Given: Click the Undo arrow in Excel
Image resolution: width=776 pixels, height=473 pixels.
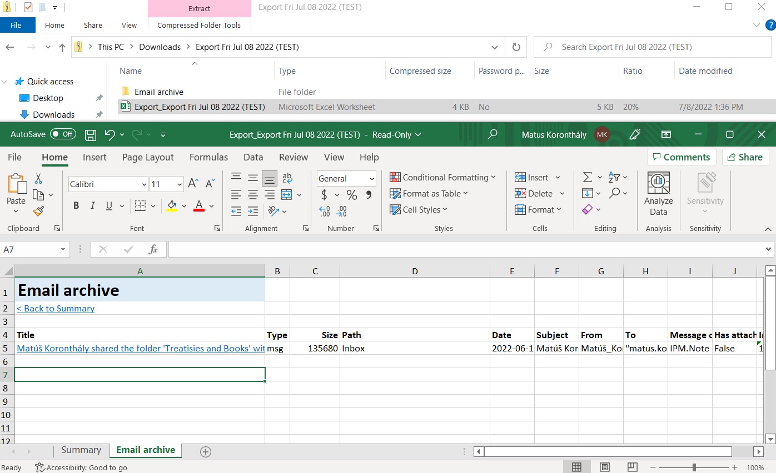Looking at the screenshot, I should click(110, 134).
